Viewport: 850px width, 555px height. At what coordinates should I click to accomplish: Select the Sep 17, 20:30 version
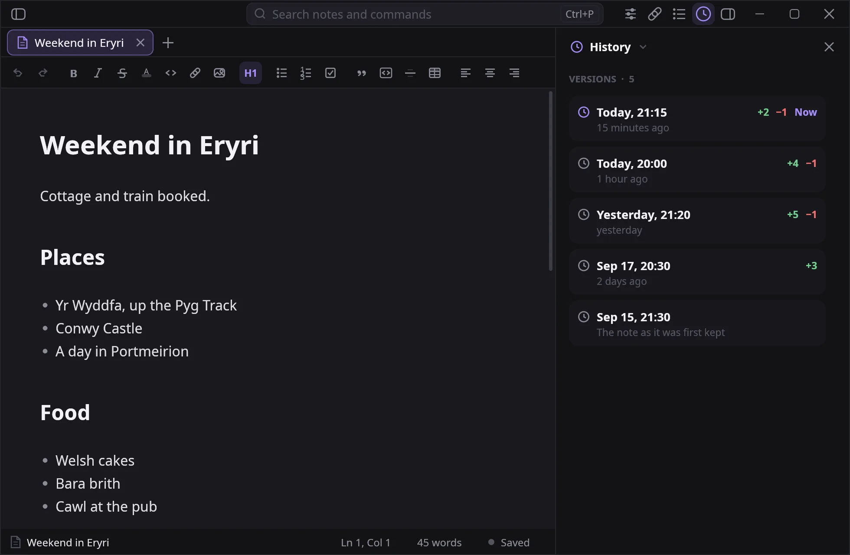coord(697,272)
